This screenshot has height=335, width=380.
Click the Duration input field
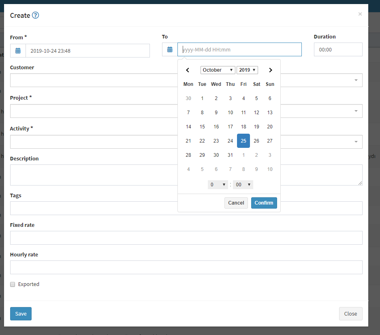tap(338, 49)
